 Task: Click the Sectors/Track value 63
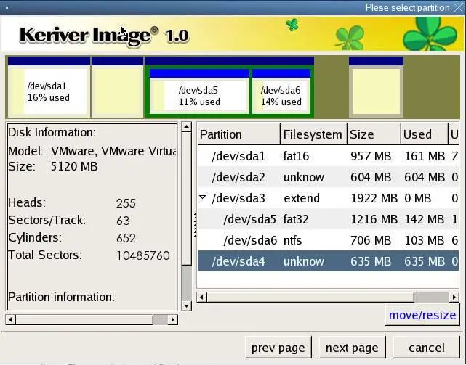123,221
